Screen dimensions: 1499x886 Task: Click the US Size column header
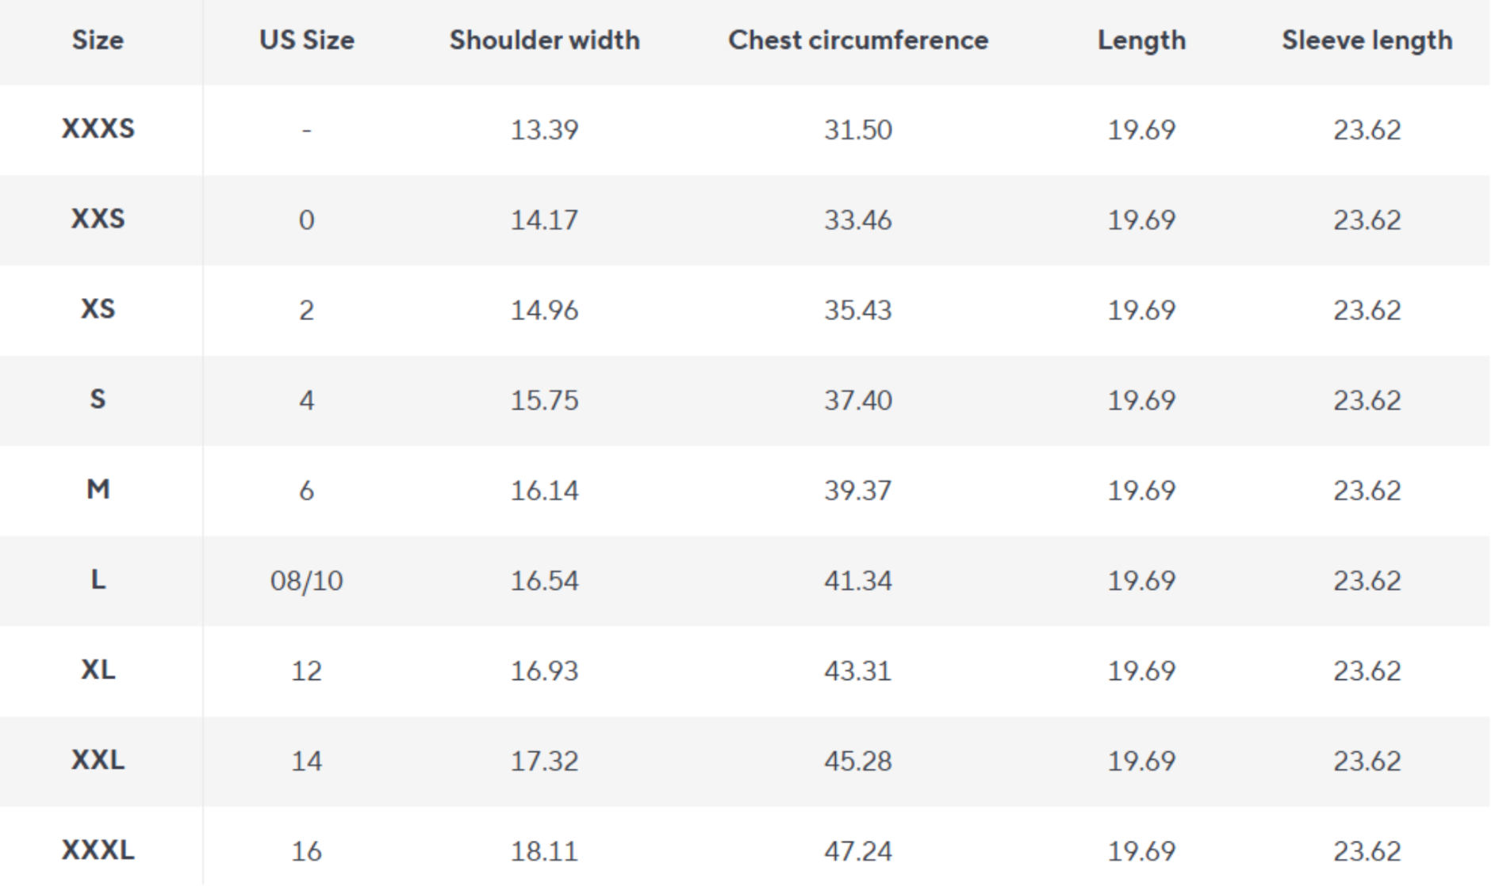[x=306, y=40]
